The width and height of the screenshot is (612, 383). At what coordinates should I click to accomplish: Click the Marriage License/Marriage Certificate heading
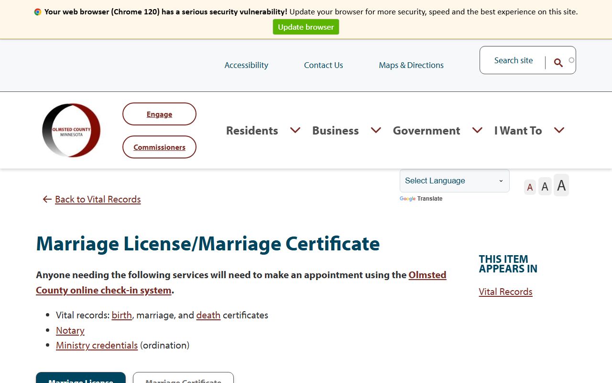208,243
